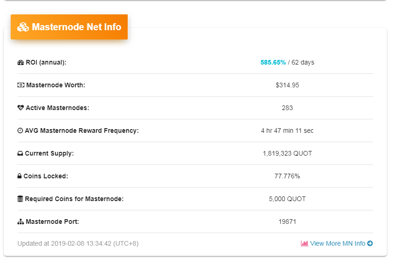
Task: Click the 283 active masternodes count
Action: tap(287, 108)
